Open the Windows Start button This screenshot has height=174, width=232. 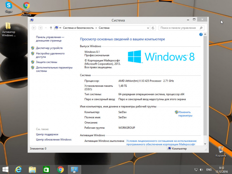(6, 169)
